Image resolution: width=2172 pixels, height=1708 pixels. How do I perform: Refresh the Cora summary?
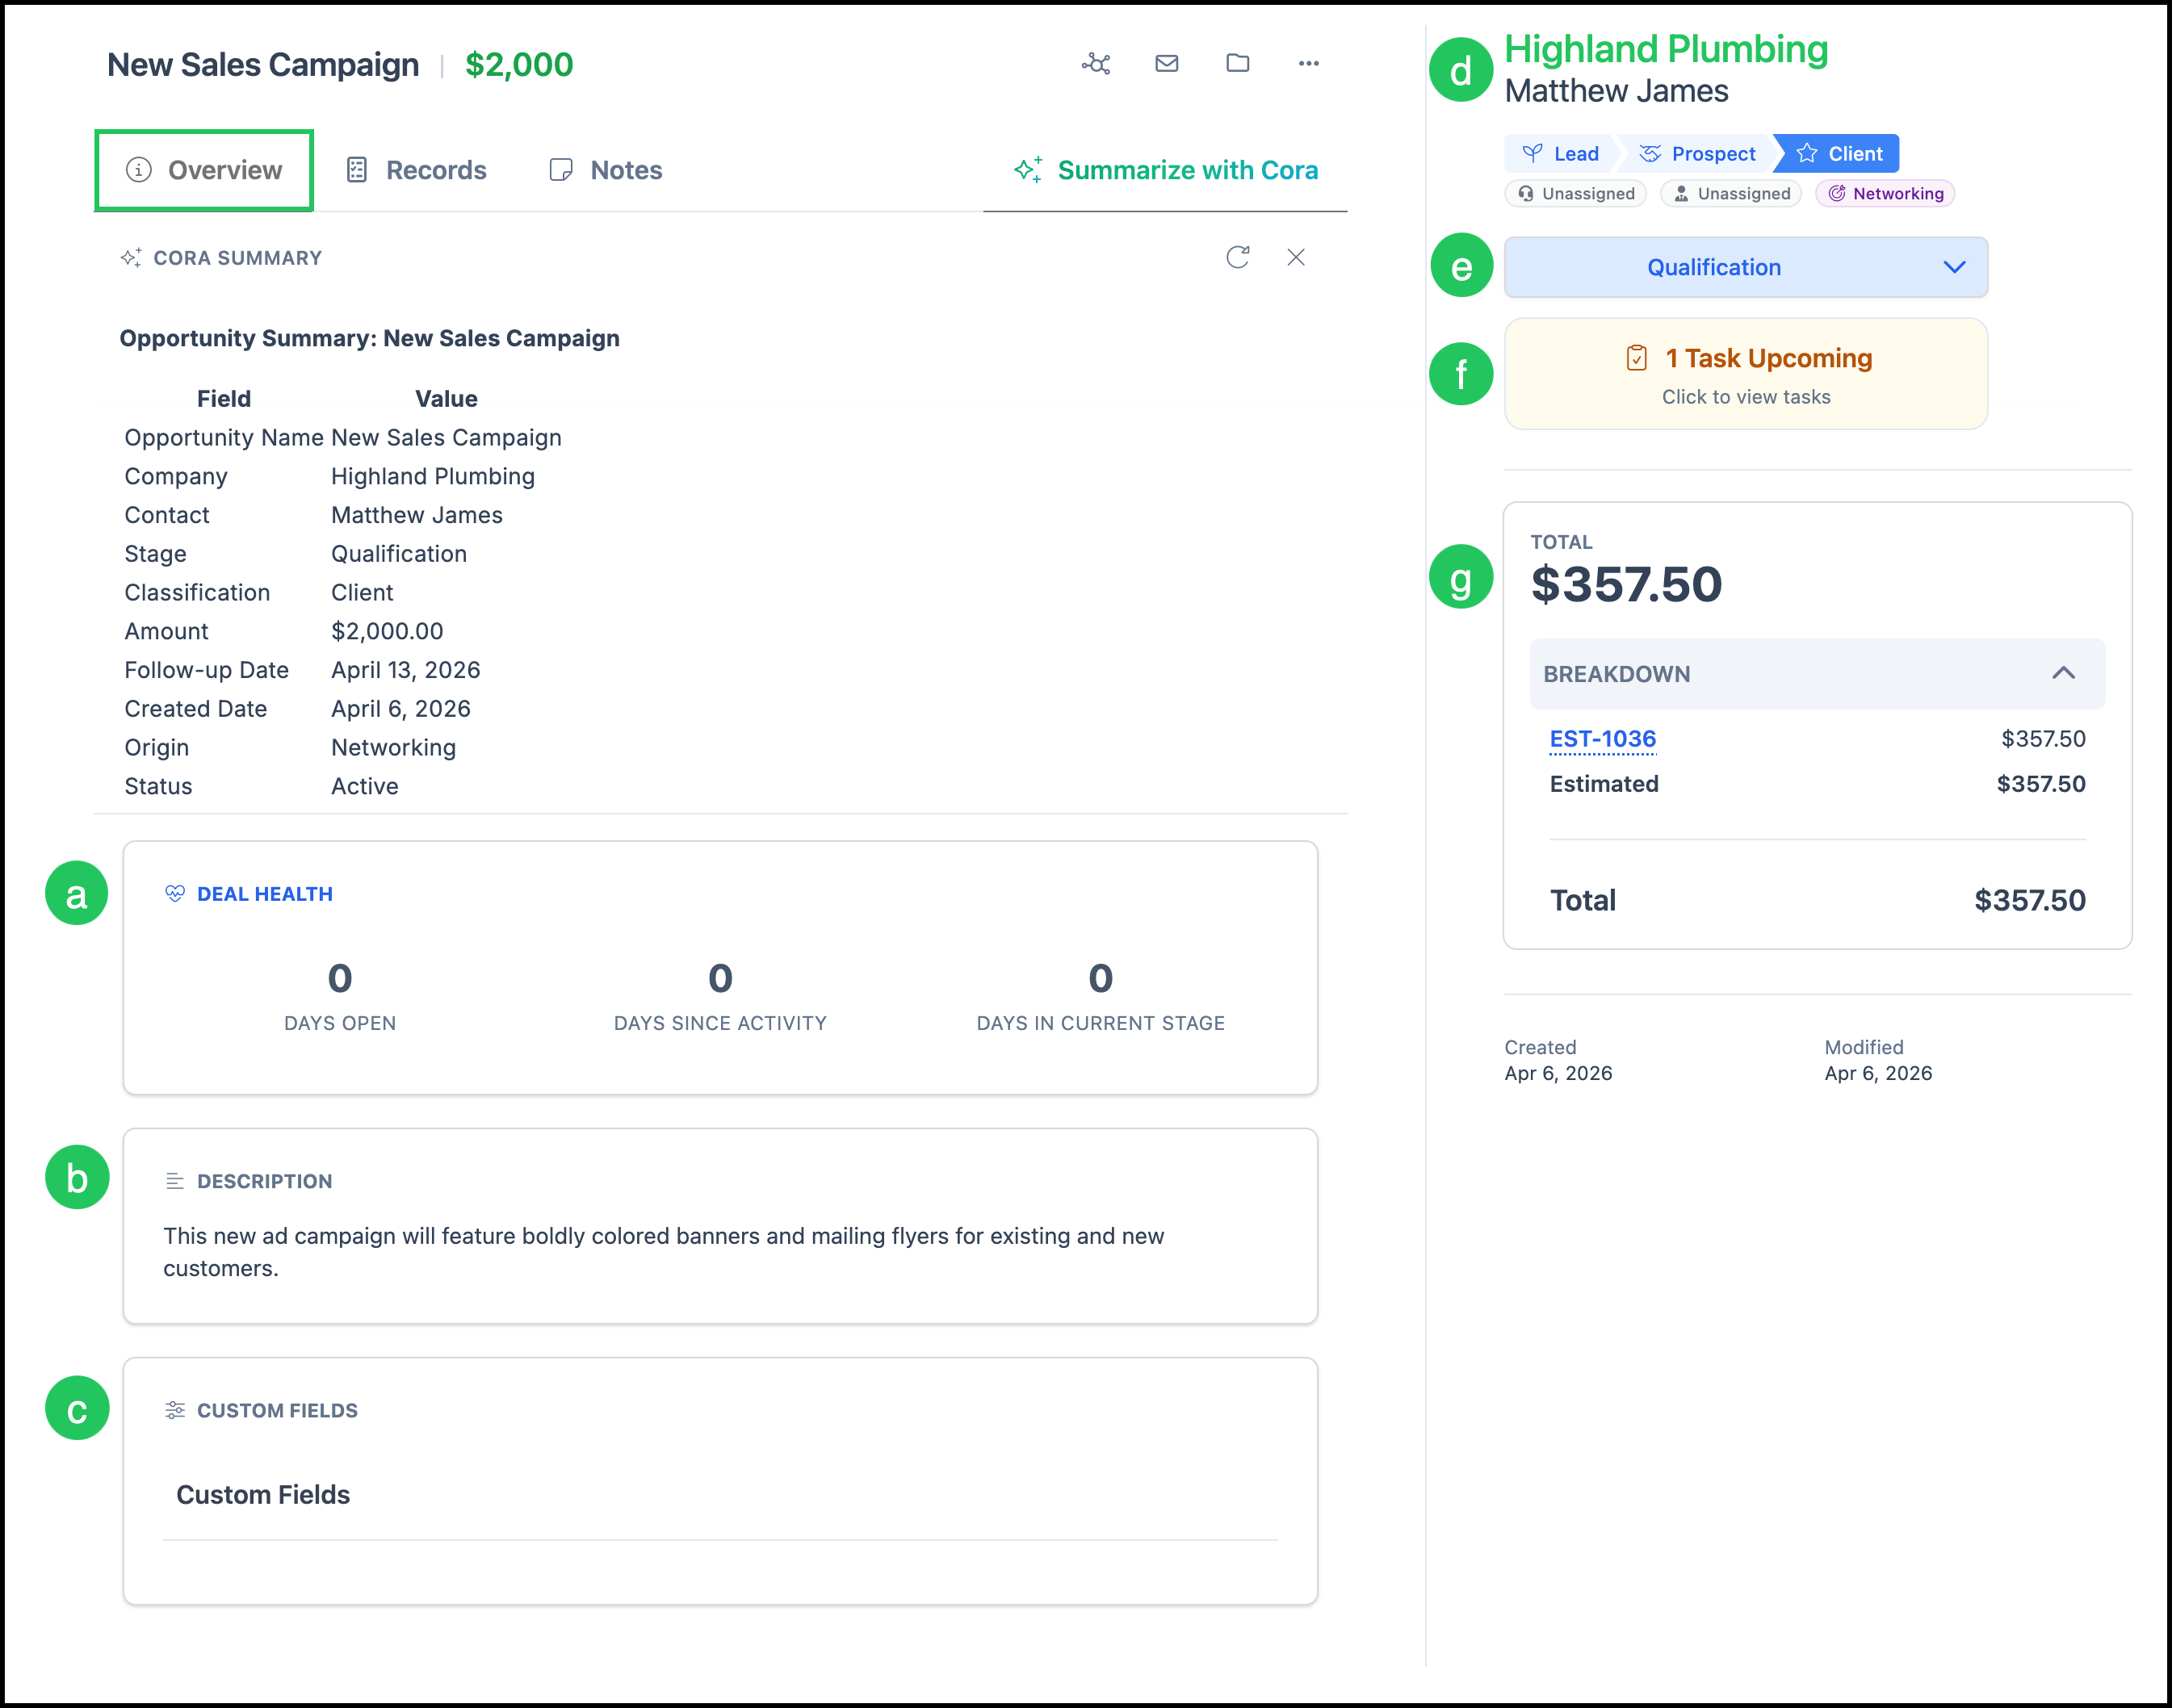tap(1238, 257)
